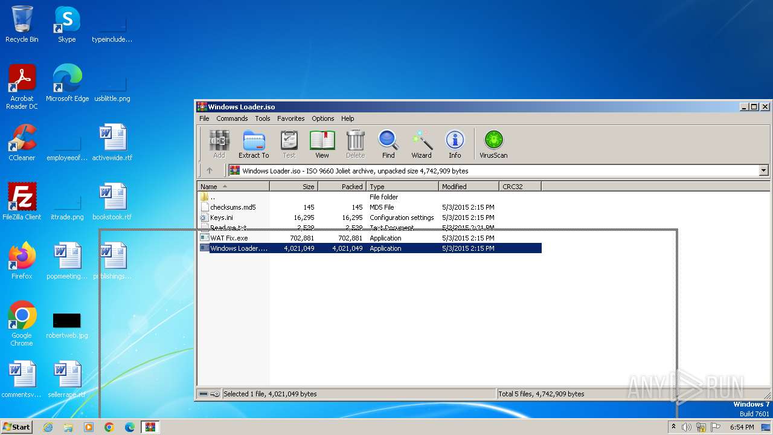773x435 pixels.
Task: Open the Commands menu
Action: [232, 118]
